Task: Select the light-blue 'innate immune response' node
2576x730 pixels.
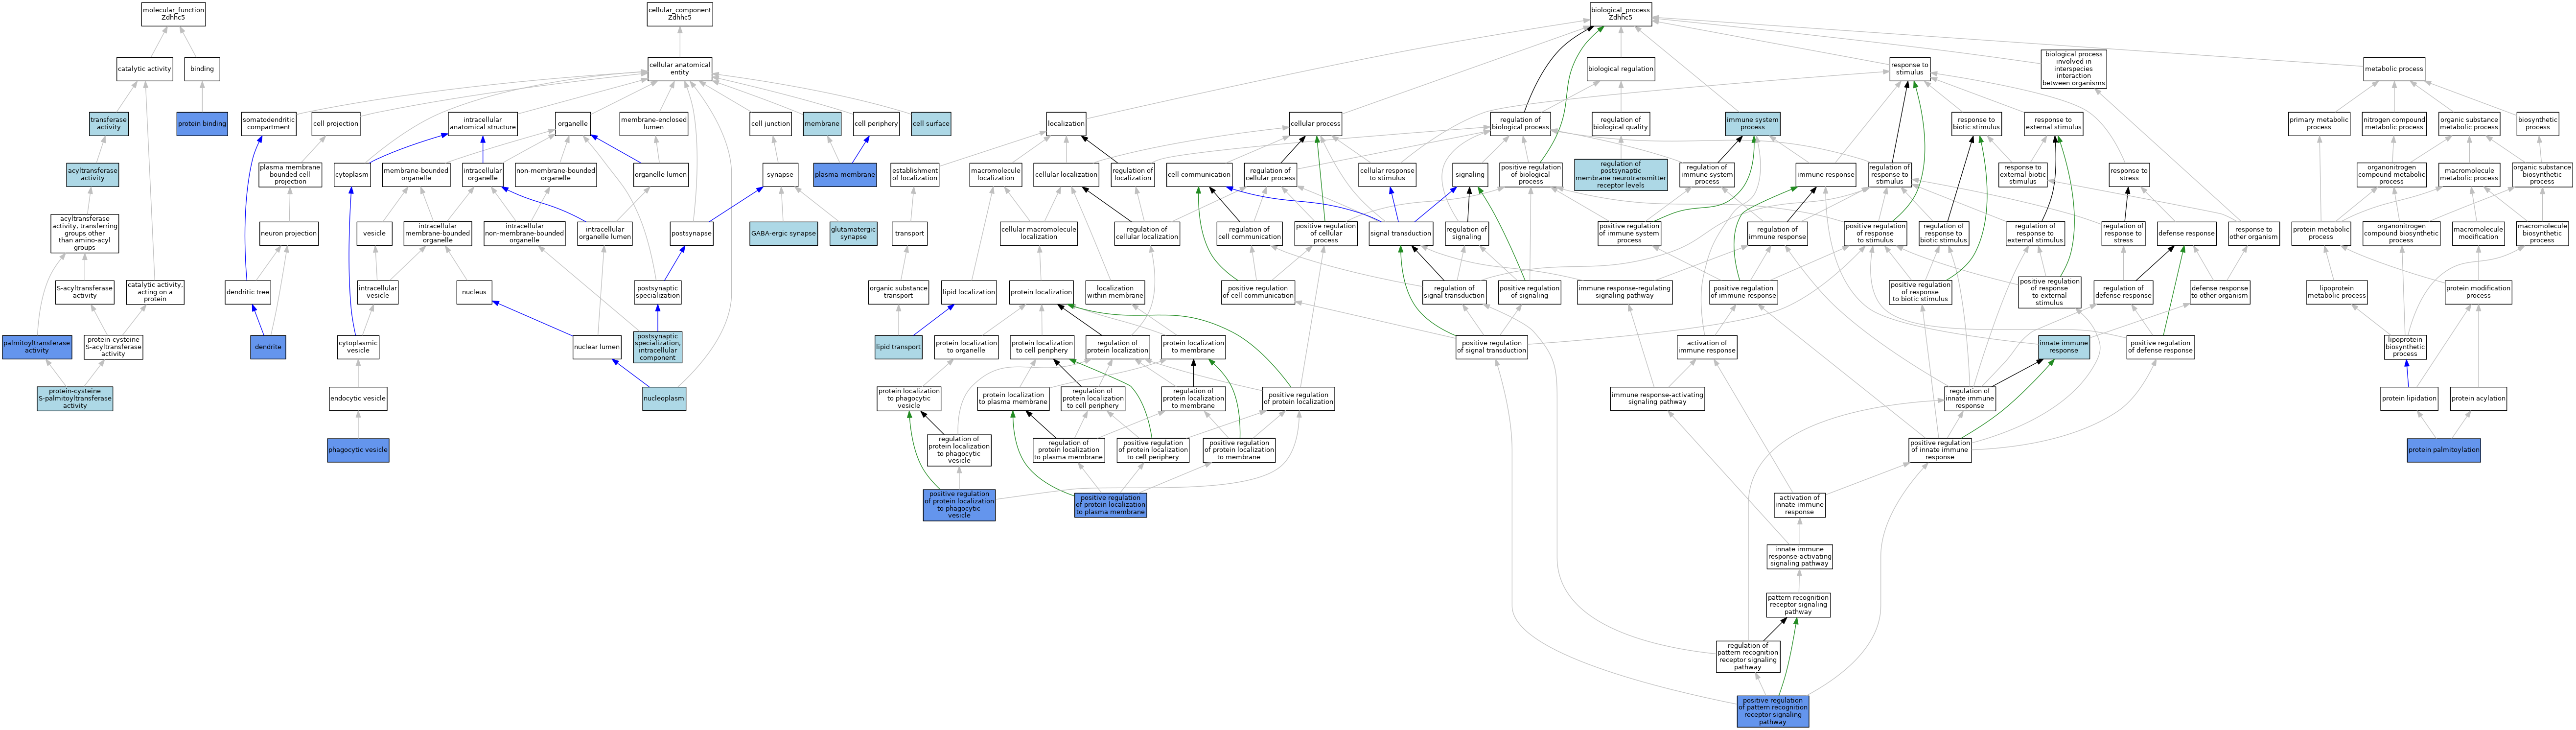Action: tap(2063, 347)
